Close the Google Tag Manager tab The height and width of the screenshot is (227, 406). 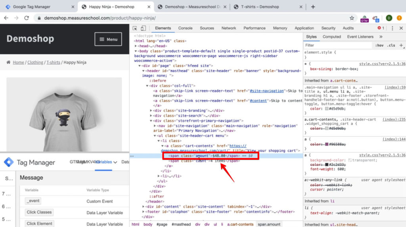73,7
